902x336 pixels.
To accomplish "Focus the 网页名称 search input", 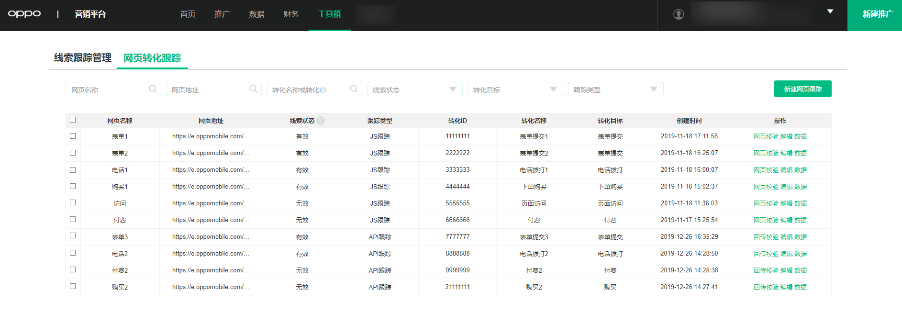I will click(x=108, y=90).
